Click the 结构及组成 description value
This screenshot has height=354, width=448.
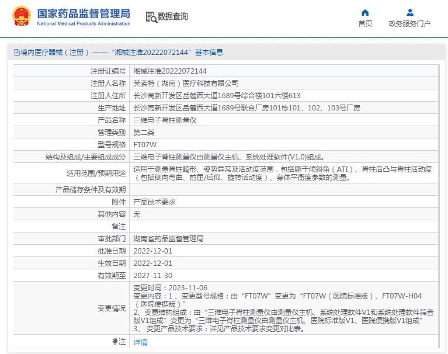229,157
